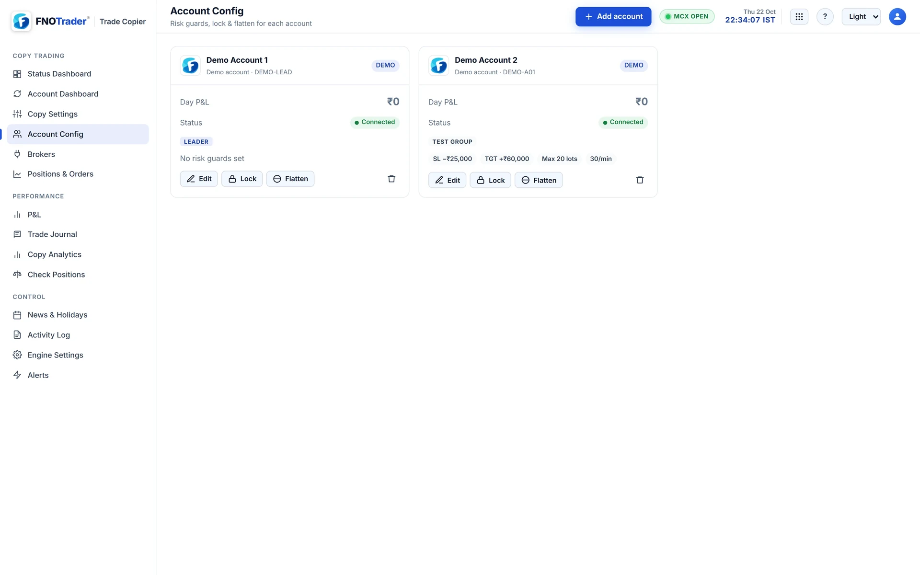Delete Demo Account 1 with trash icon
Screen dimensions: 920x575
point(391,179)
